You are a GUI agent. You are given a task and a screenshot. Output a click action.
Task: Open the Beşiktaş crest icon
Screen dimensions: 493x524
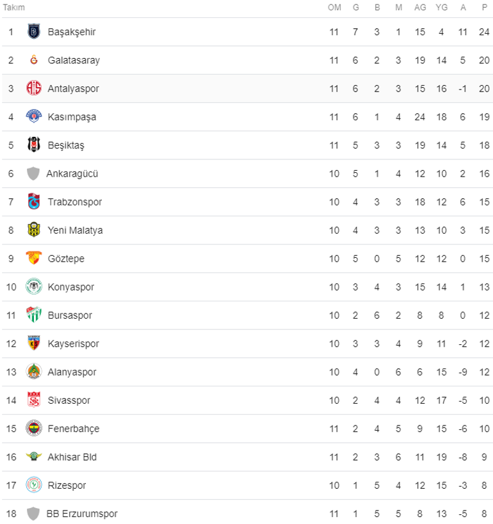click(33, 145)
